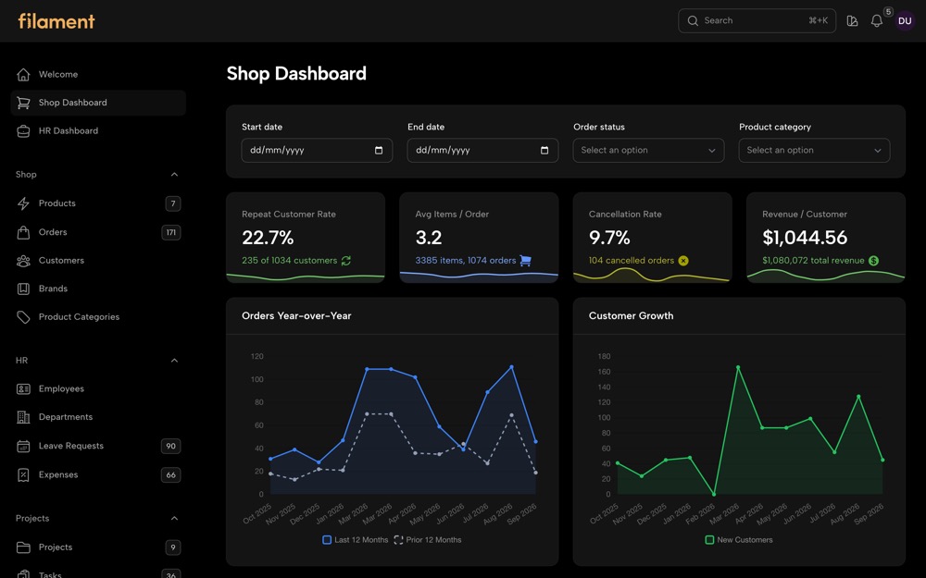Open the HR Dashboard page
The image size is (926, 578).
point(98,131)
